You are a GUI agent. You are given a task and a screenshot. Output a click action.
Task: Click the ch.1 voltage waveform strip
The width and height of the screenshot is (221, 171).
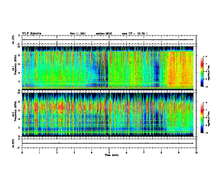(x=109, y=40)
